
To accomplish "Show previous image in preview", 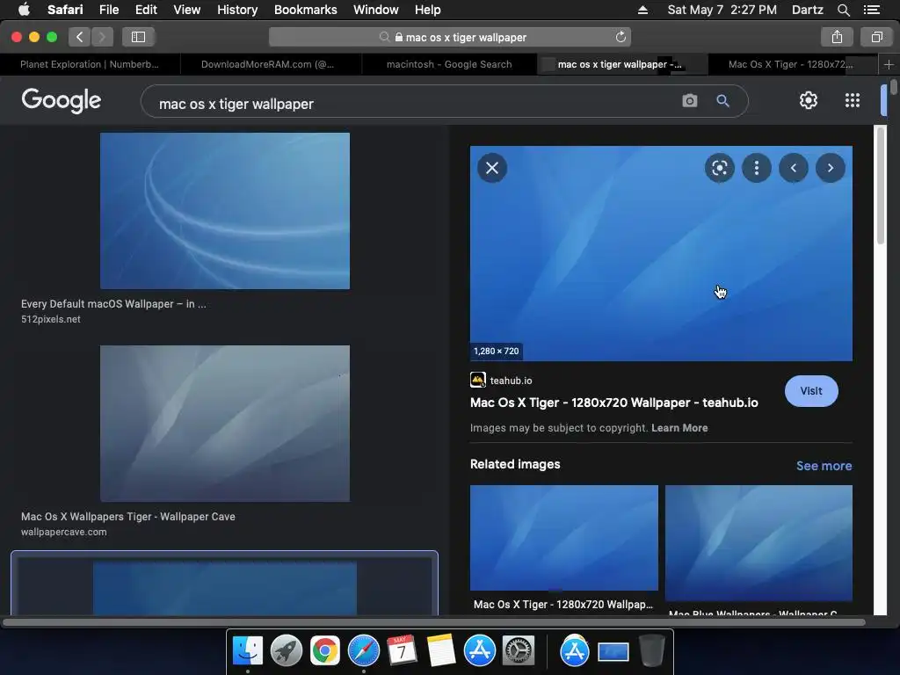I will coord(794,168).
